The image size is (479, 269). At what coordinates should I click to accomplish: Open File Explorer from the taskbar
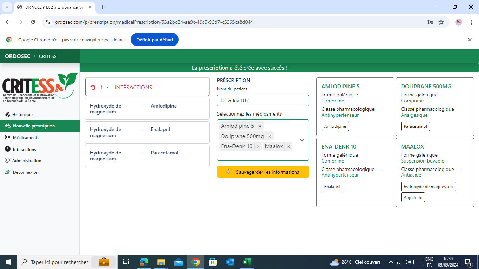(161, 262)
